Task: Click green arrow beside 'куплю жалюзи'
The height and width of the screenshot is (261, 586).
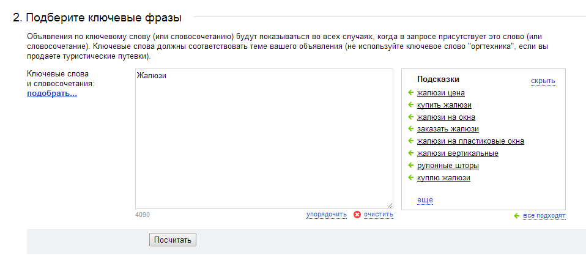Action: click(x=410, y=177)
